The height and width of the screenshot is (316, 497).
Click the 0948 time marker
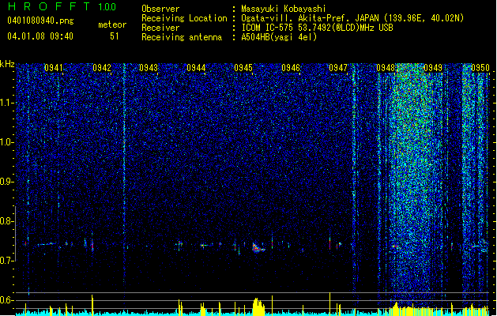tap(386, 68)
